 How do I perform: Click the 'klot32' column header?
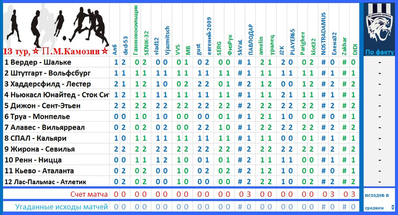(x=313, y=47)
